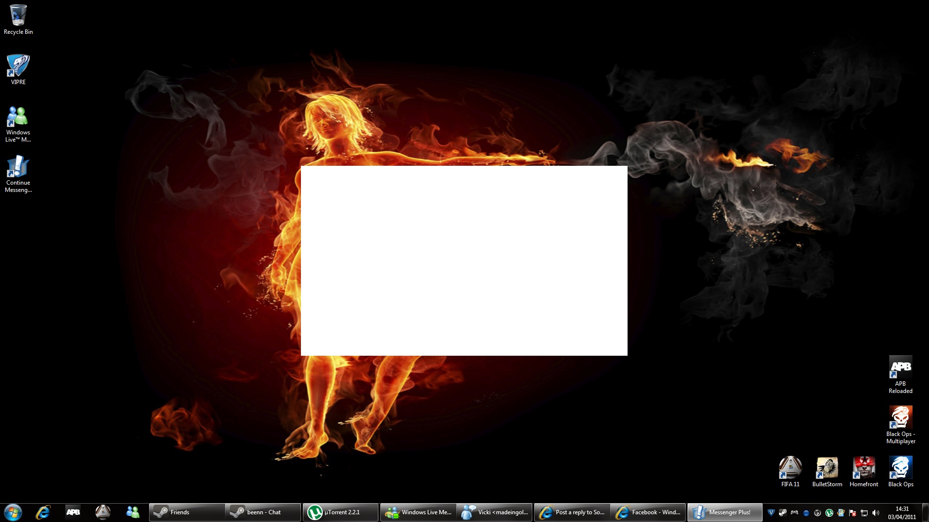Open the Recycle Bin desktop icon
This screenshot has height=522, width=929.
(x=18, y=19)
